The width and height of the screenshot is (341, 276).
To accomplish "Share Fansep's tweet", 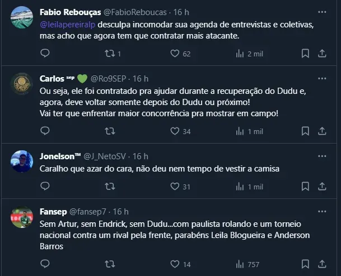I will tap(322, 264).
